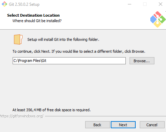
Task: Continue setup with the Next button
Action: [x=123, y=125]
